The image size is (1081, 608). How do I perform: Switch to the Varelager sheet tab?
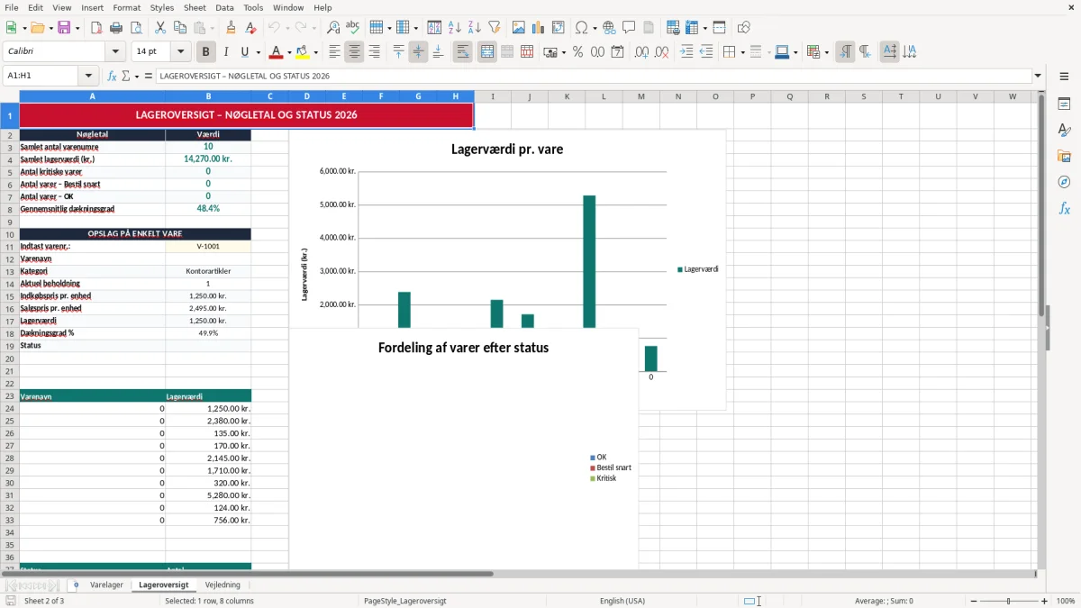[x=106, y=585]
